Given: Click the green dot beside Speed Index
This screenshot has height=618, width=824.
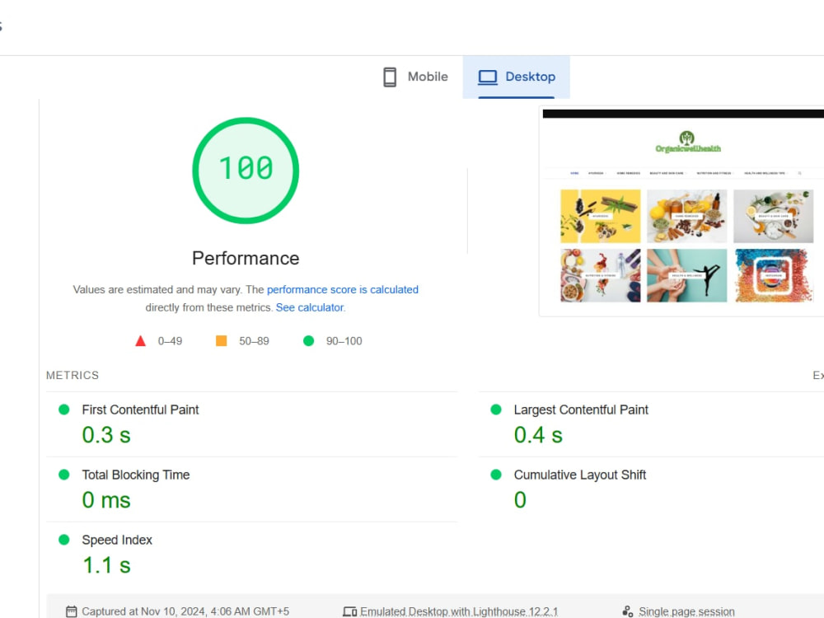Looking at the screenshot, I should click(x=64, y=540).
